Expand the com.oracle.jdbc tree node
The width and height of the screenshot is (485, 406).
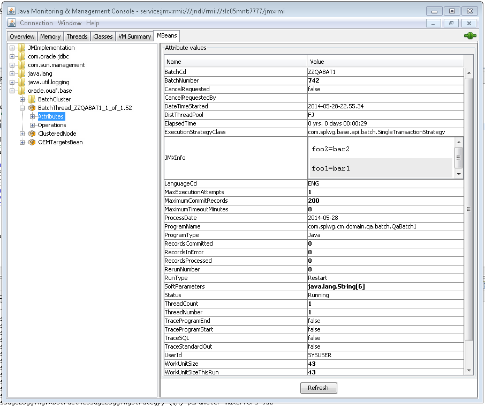[12, 56]
